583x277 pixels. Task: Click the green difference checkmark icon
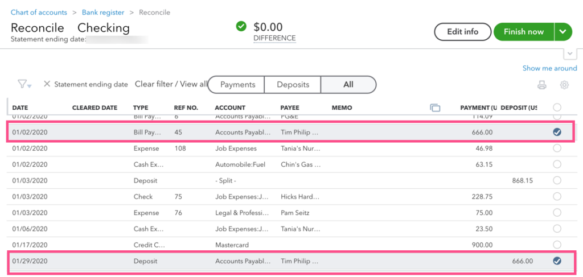pyautogui.click(x=241, y=27)
